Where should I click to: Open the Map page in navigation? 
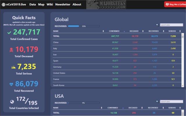[41, 5]
